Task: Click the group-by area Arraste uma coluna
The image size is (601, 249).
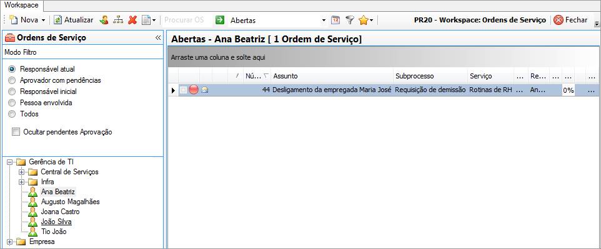Action: click(x=382, y=57)
